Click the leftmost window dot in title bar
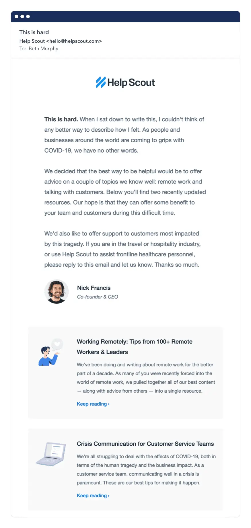Image resolution: width=251 pixels, height=528 pixels. click(x=17, y=16)
